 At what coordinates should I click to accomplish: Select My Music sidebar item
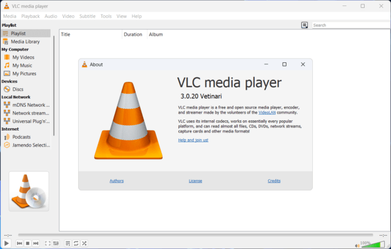pyautogui.click(x=26, y=65)
